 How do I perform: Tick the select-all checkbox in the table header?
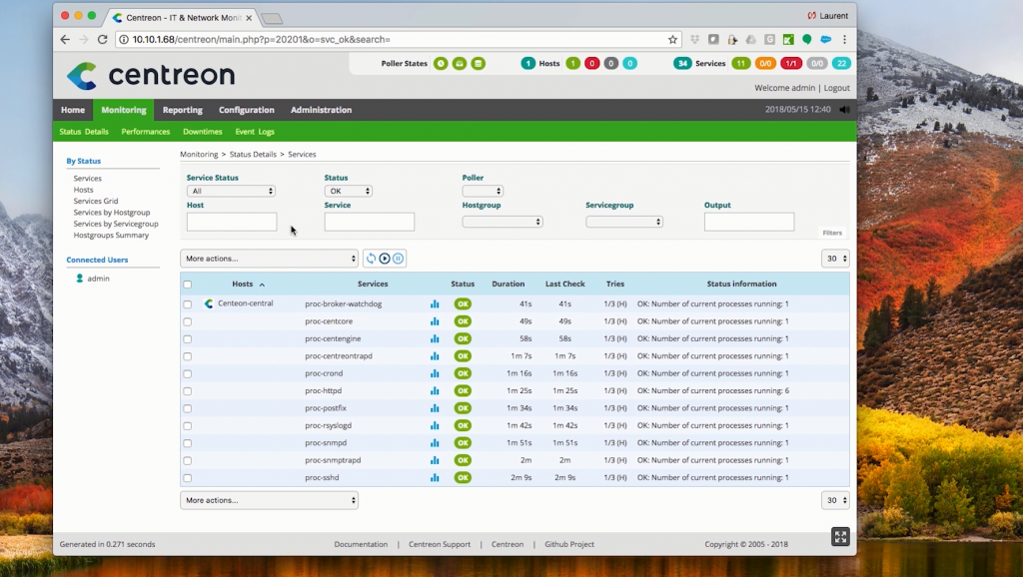187,285
